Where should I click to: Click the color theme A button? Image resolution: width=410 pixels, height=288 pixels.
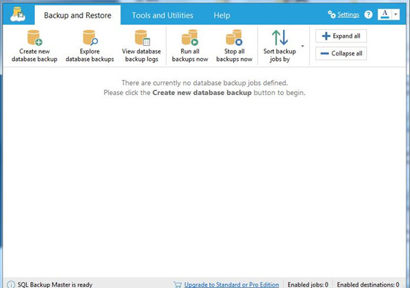click(385, 14)
